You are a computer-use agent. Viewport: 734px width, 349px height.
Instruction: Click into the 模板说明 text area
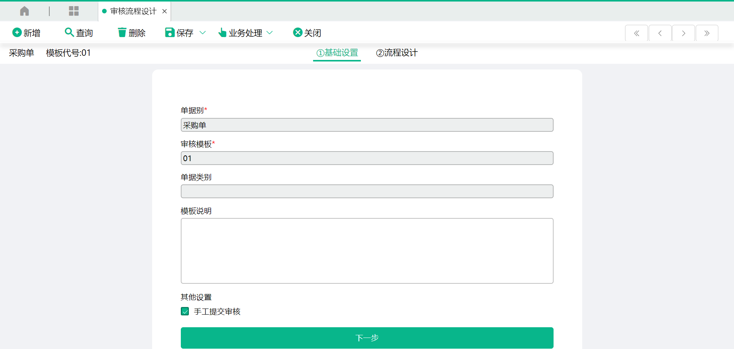367,250
